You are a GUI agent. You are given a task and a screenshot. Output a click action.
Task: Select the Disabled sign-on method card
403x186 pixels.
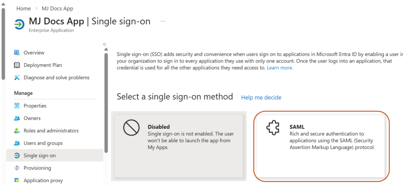tap(179, 146)
